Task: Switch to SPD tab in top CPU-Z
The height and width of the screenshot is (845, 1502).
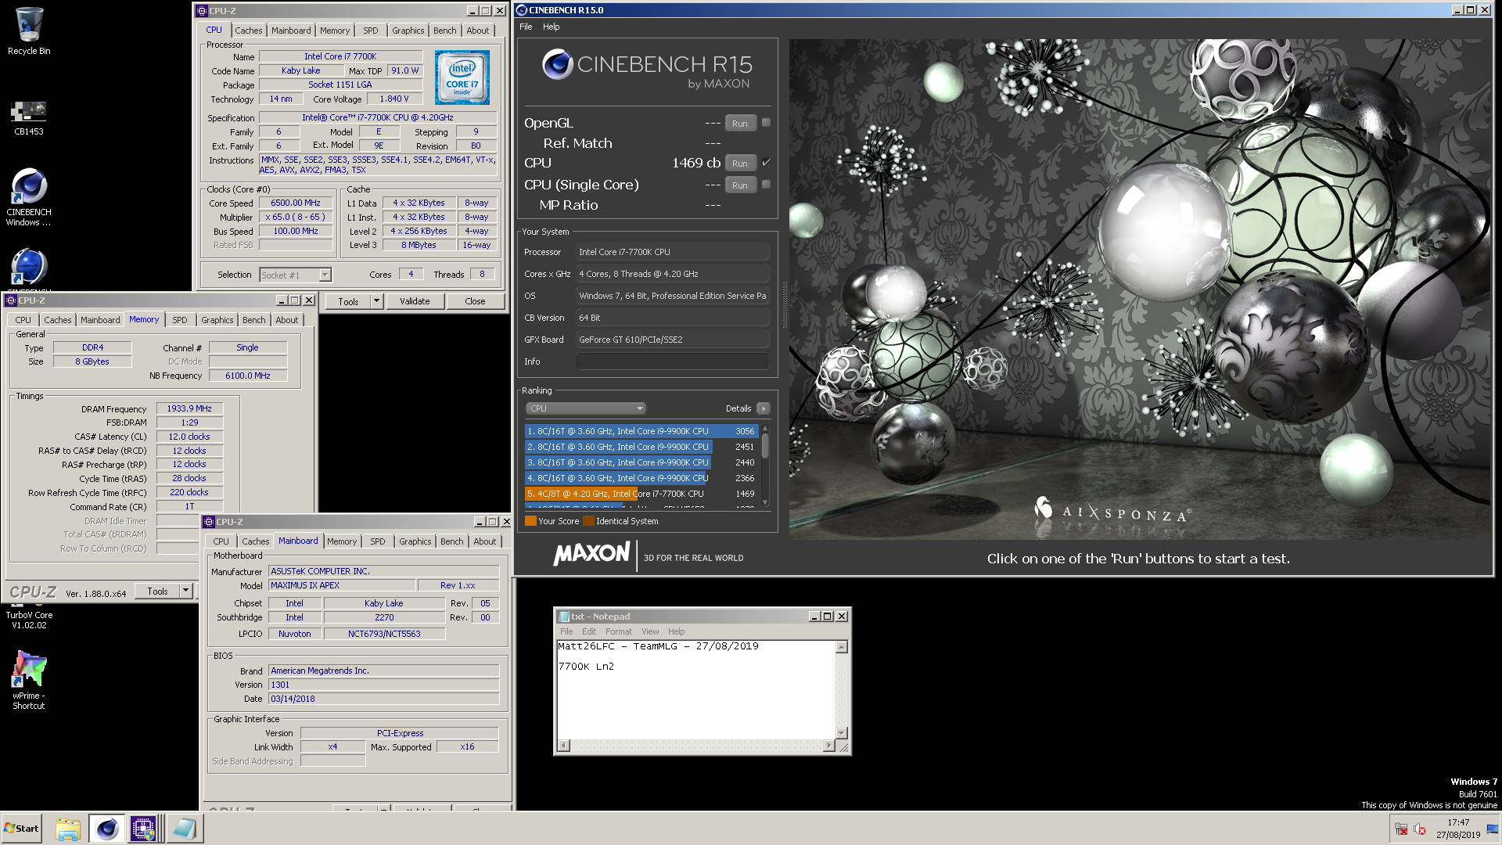Action: point(371,31)
